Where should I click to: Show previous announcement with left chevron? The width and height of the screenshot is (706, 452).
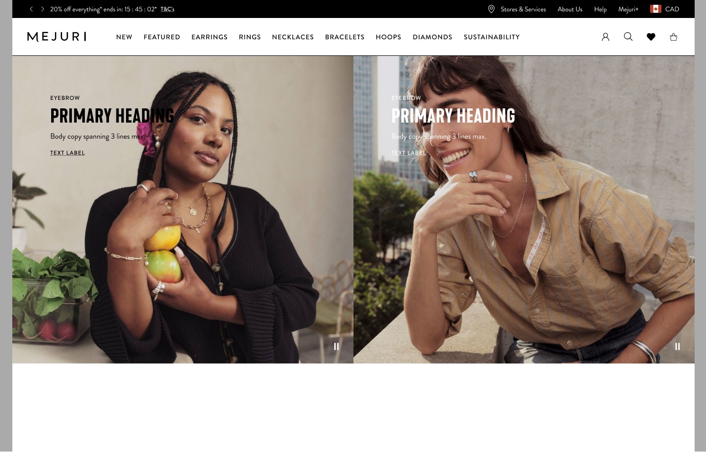point(31,9)
